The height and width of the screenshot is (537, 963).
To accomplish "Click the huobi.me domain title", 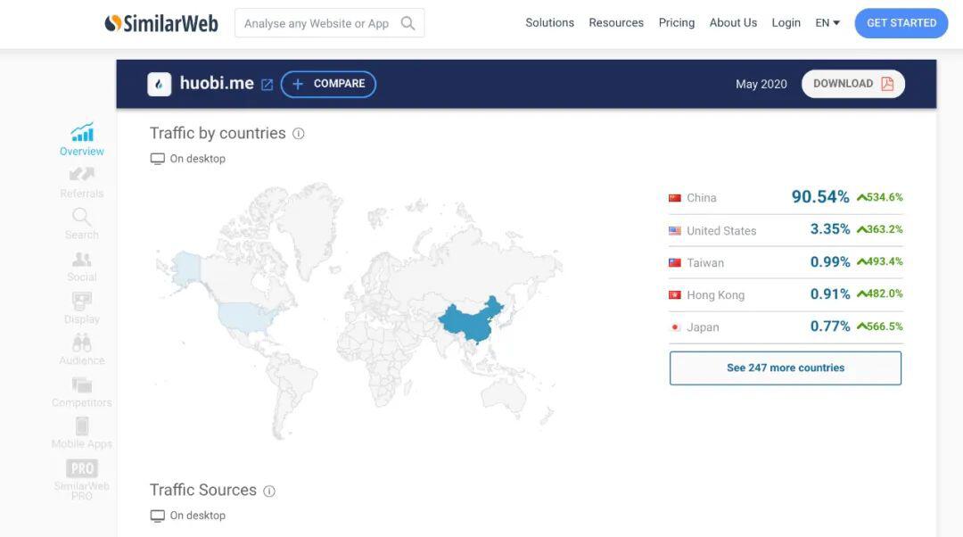I will 217,83.
